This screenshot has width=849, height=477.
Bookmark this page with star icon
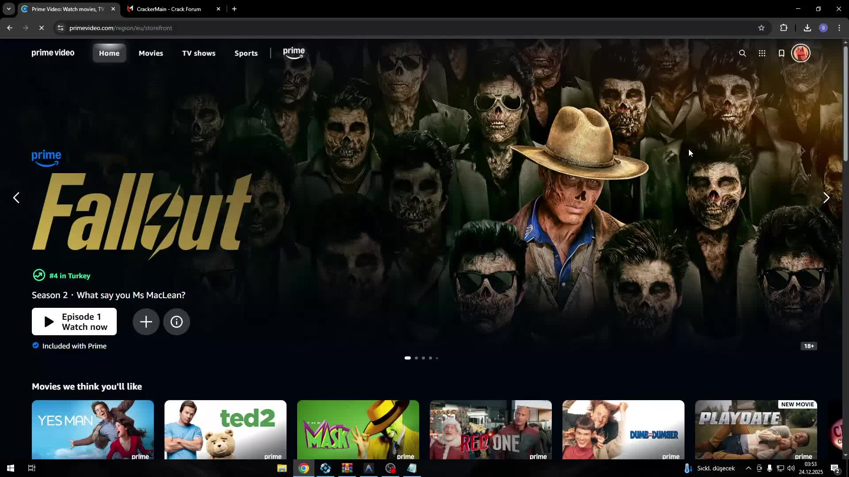pyautogui.click(x=761, y=28)
